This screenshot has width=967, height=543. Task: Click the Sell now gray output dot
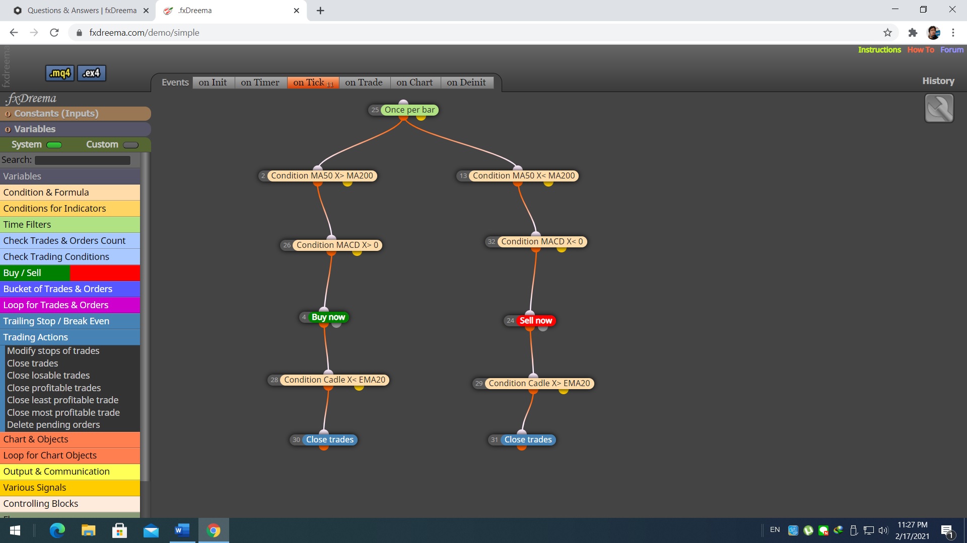[542, 328]
